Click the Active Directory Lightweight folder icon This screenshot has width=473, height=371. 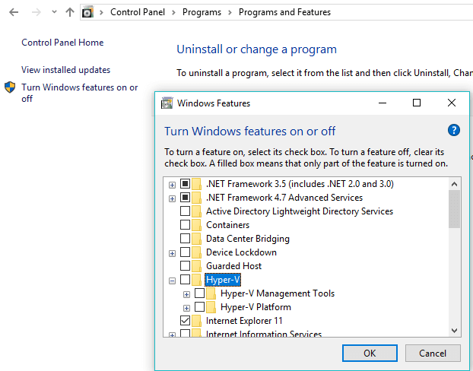[x=196, y=211]
